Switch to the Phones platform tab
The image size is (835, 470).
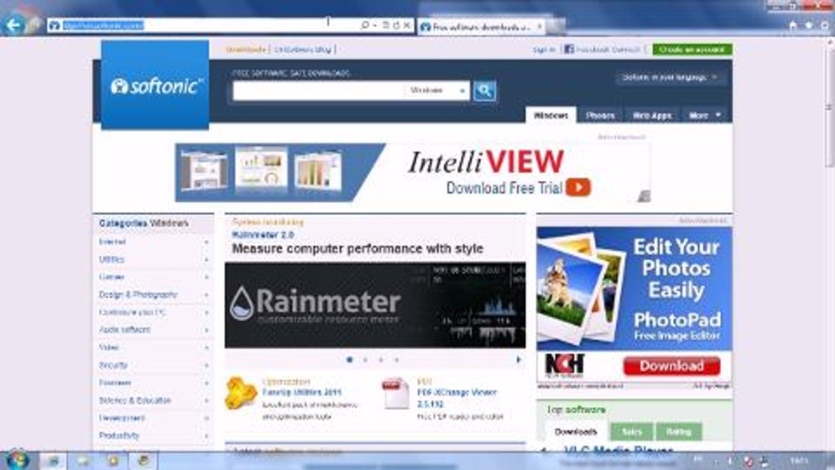coord(600,115)
